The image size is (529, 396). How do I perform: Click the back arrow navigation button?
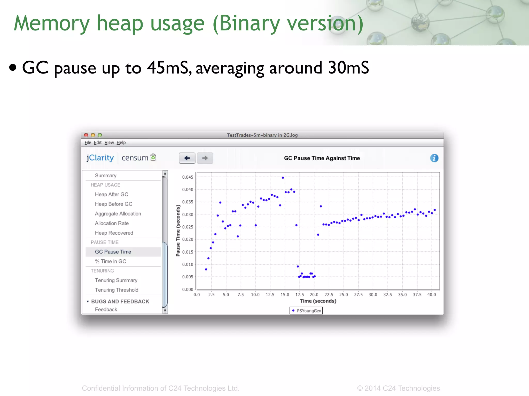click(x=187, y=158)
